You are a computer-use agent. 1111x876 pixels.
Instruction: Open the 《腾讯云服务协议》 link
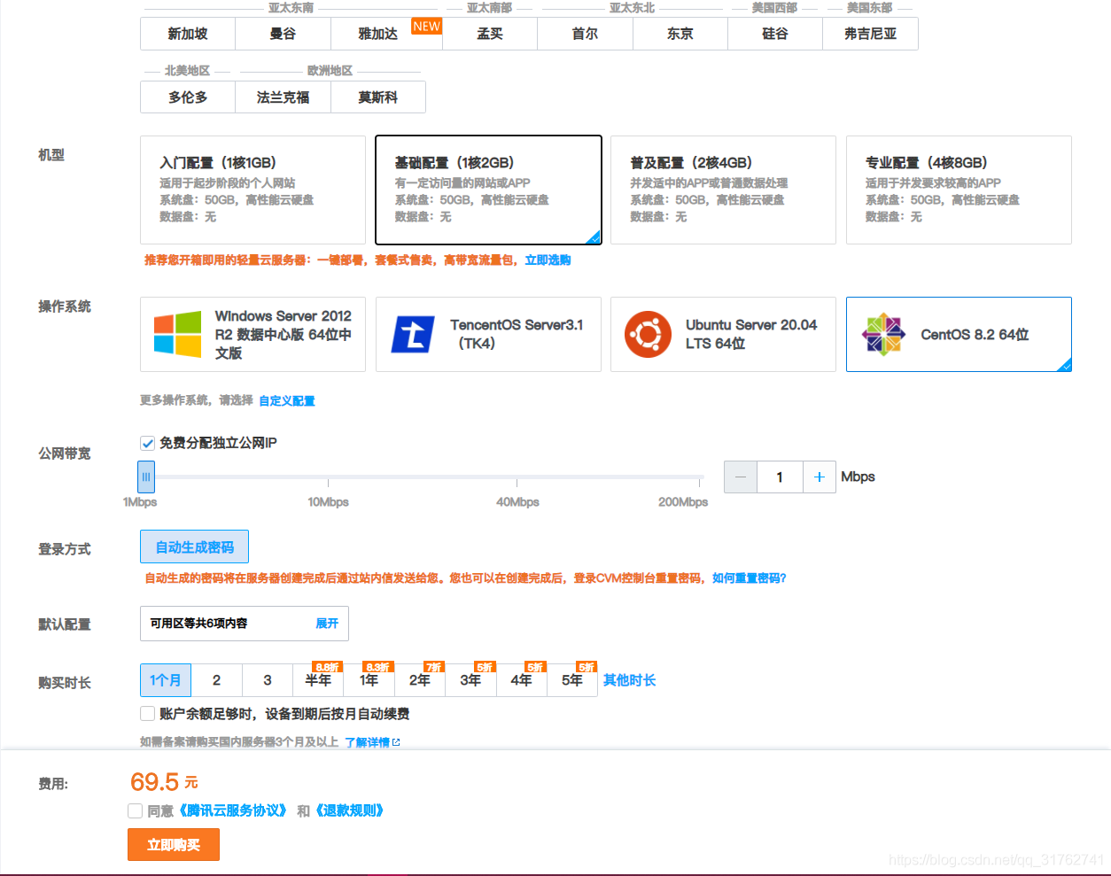click(x=233, y=810)
